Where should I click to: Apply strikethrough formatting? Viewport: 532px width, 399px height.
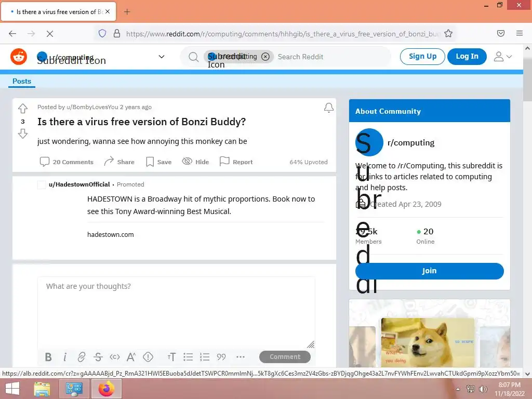click(x=98, y=357)
